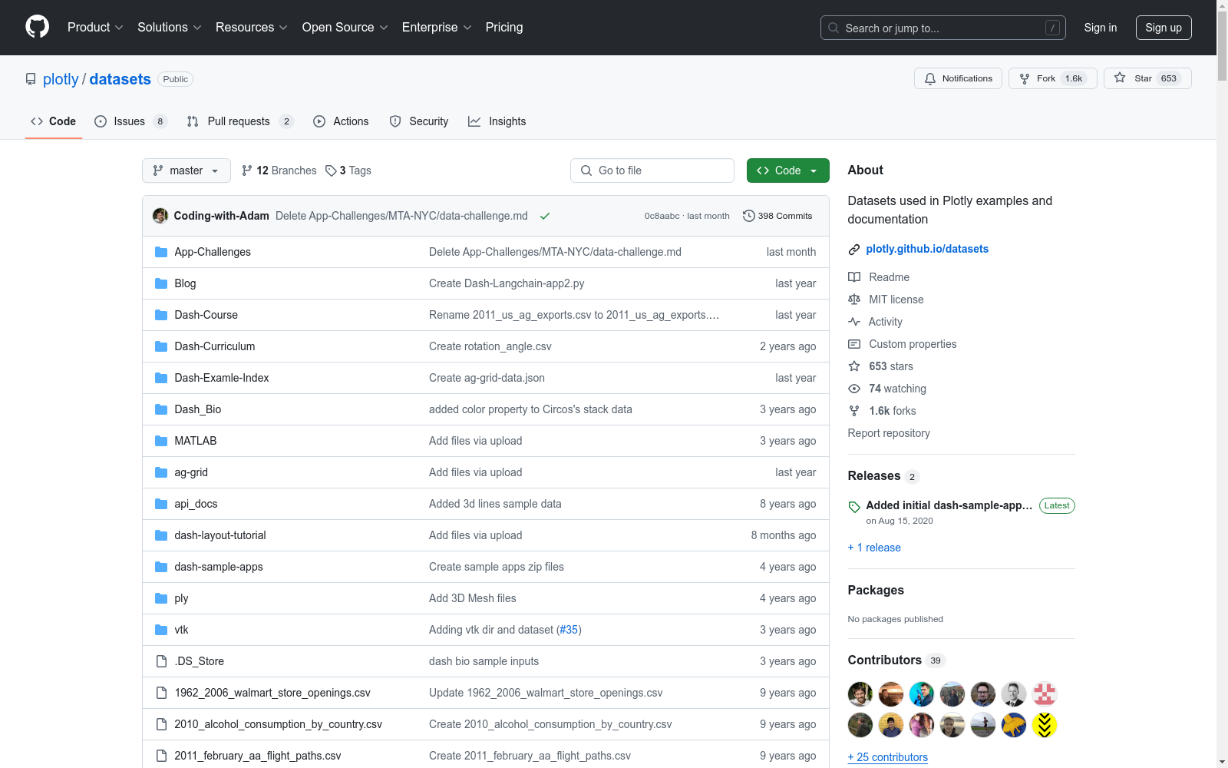Click the Sign up button
Screen dimensions: 1228x768
pos(1164,28)
